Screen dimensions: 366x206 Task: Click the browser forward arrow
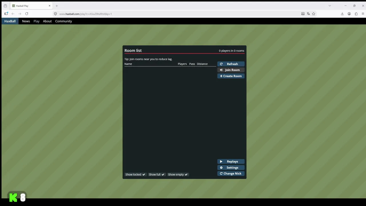(20, 14)
